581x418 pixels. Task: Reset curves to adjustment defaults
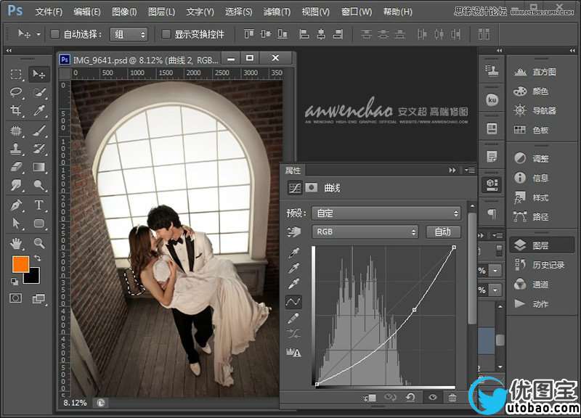[410, 397]
